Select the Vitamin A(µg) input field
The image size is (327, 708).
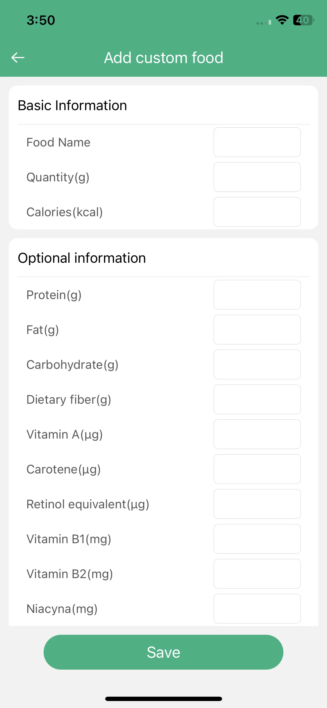257,434
